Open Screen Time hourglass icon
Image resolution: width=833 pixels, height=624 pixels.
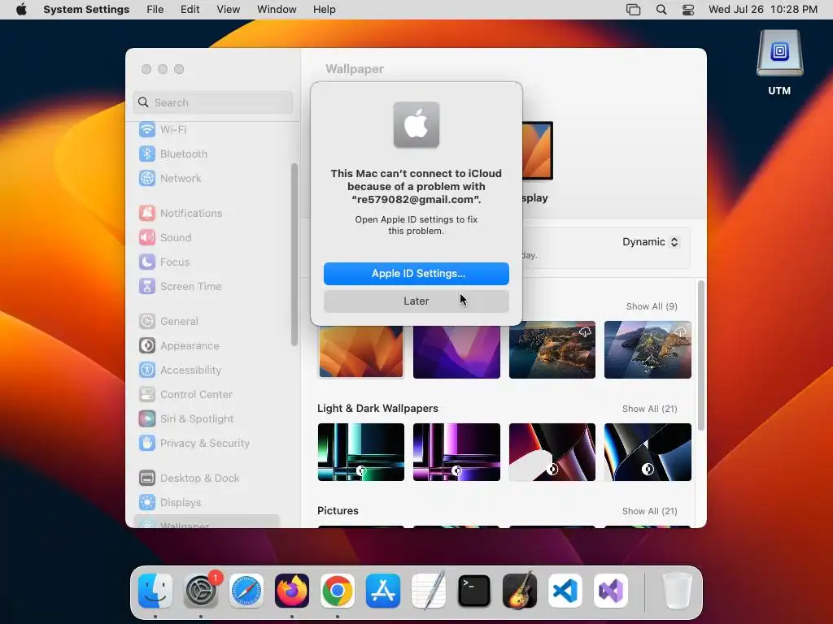147,287
